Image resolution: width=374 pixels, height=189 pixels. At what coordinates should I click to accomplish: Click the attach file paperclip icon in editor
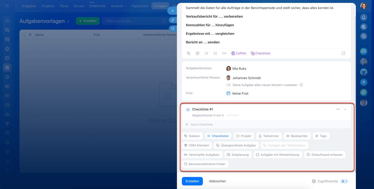click(x=188, y=53)
